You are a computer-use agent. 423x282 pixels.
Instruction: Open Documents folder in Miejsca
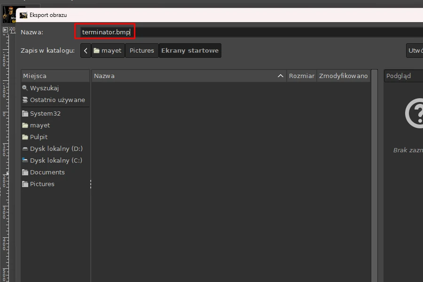55,172
